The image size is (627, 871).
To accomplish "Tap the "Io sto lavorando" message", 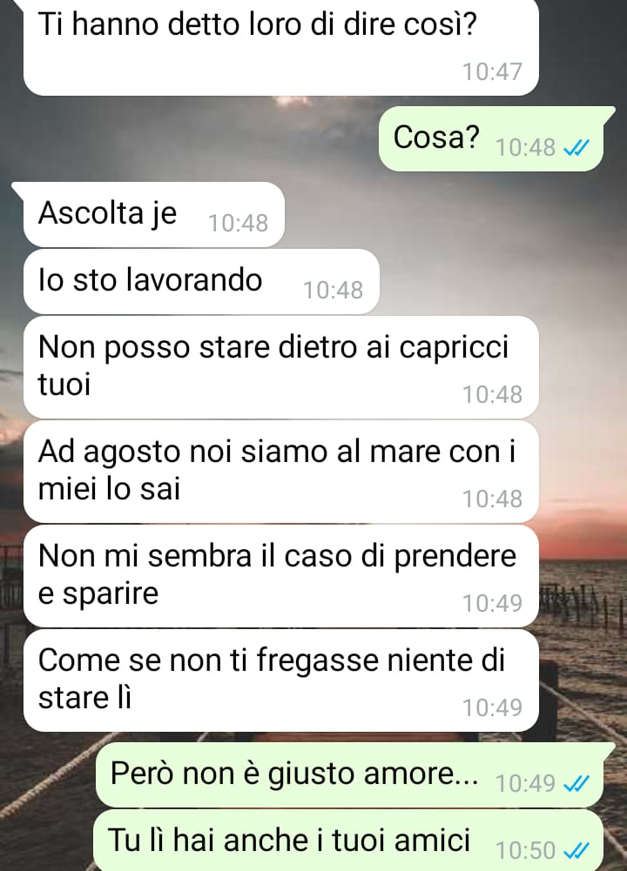I will [201, 281].
